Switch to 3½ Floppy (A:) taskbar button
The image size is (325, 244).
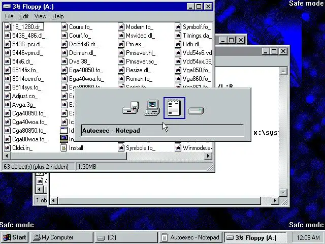(x=255, y=237)
